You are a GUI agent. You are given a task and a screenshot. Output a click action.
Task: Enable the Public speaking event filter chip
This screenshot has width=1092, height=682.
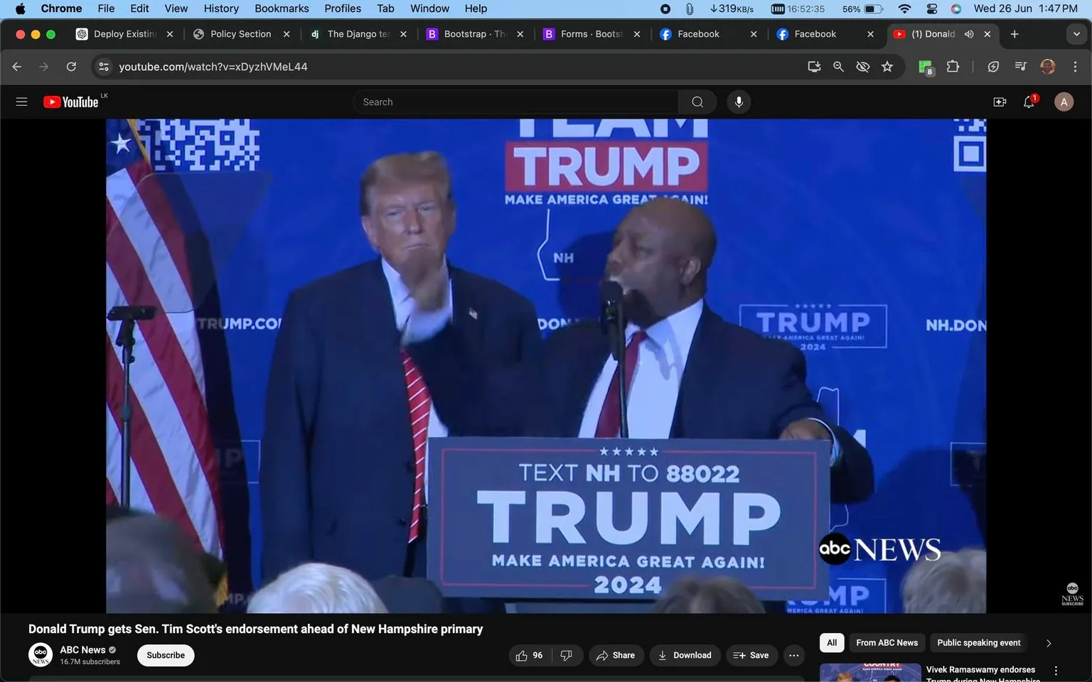point(978,642)
